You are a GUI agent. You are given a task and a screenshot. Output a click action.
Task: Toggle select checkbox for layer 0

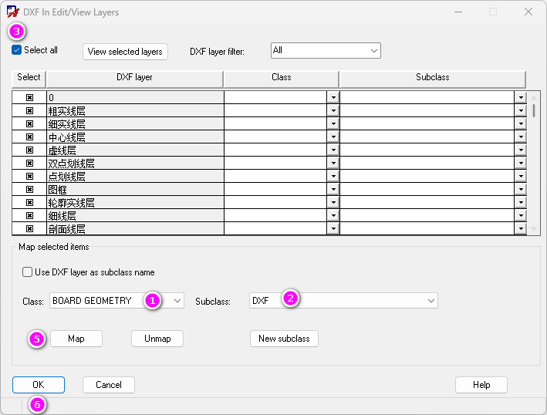pyautogui.click(x=29, y=98)
